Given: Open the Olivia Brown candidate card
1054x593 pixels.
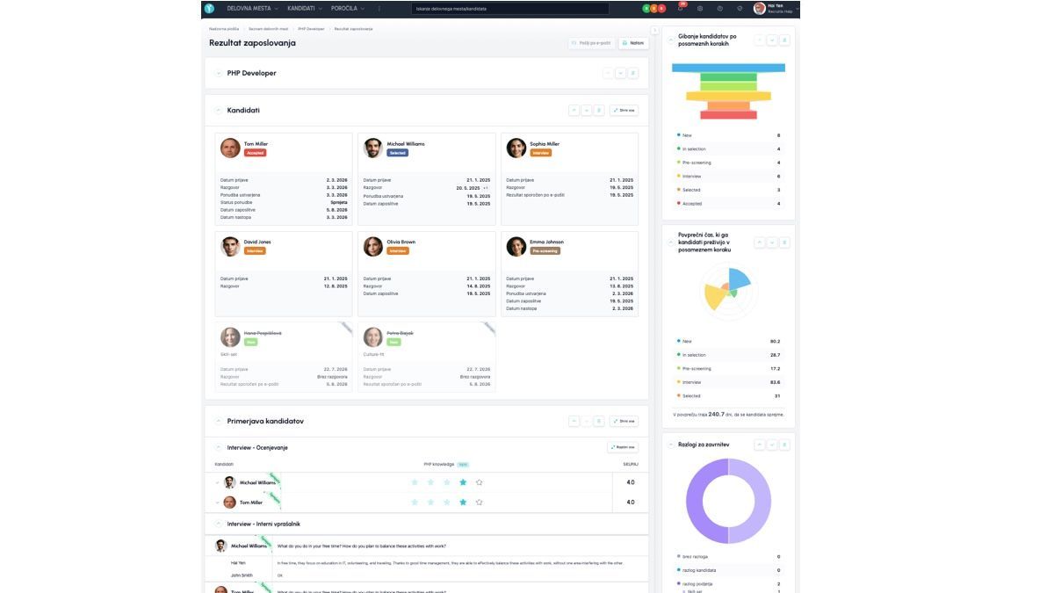Looking at the screenshot, I should click(x=426, y=272).
